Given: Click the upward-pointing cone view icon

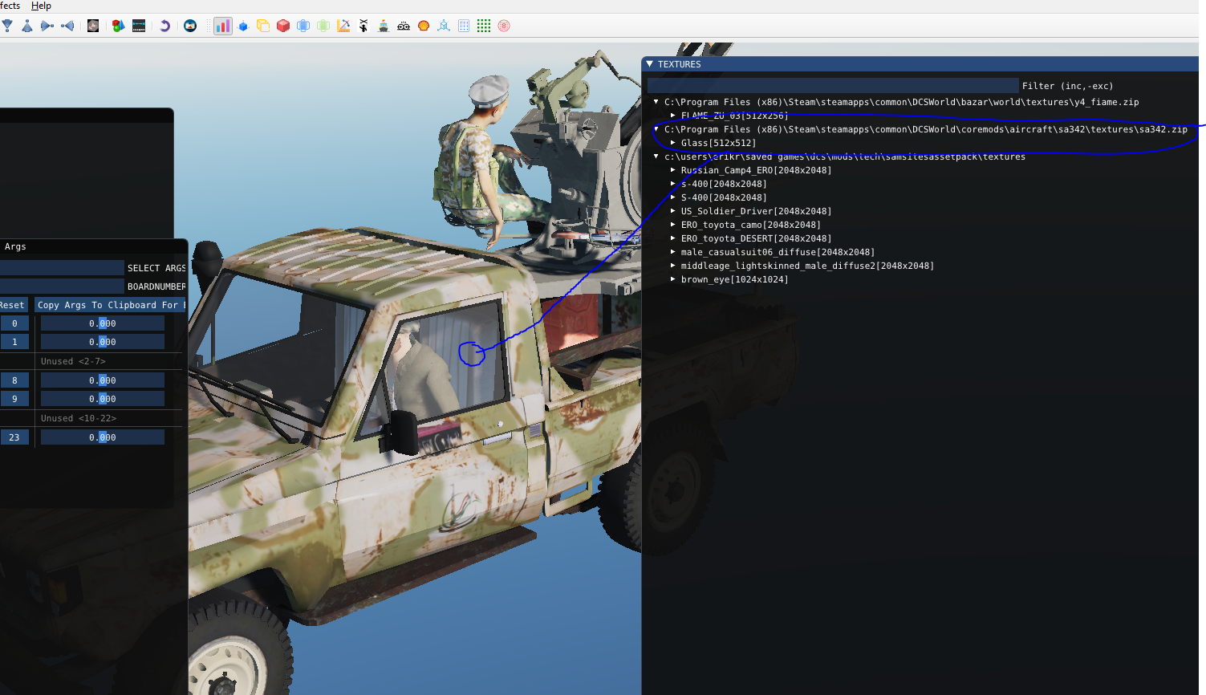Looking at the screenshot, I should tap(27, 26).
